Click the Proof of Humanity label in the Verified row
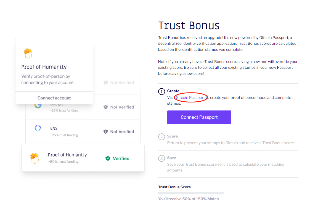 pos(67,155)
